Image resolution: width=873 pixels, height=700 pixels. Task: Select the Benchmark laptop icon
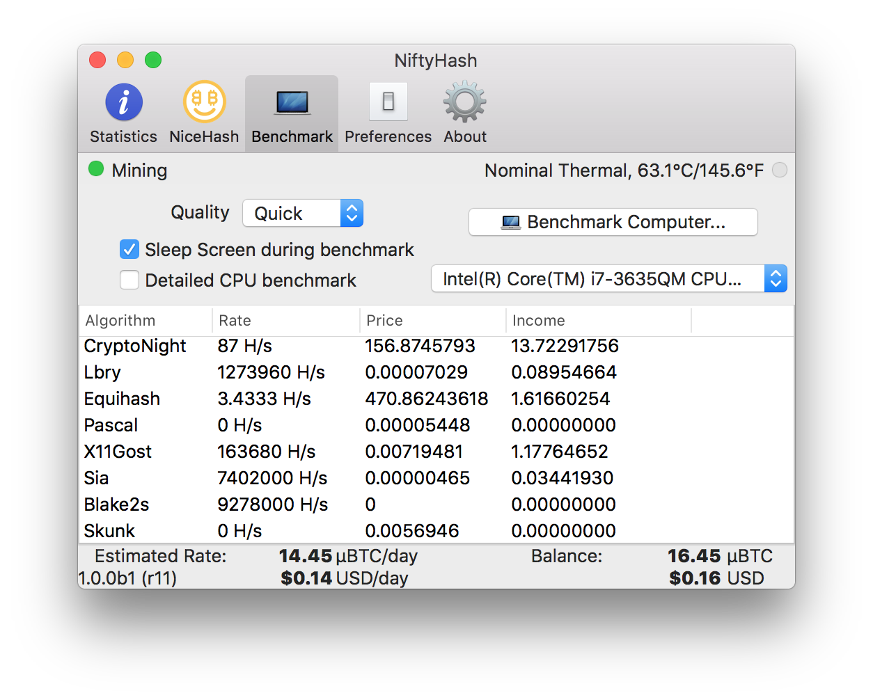292,103
